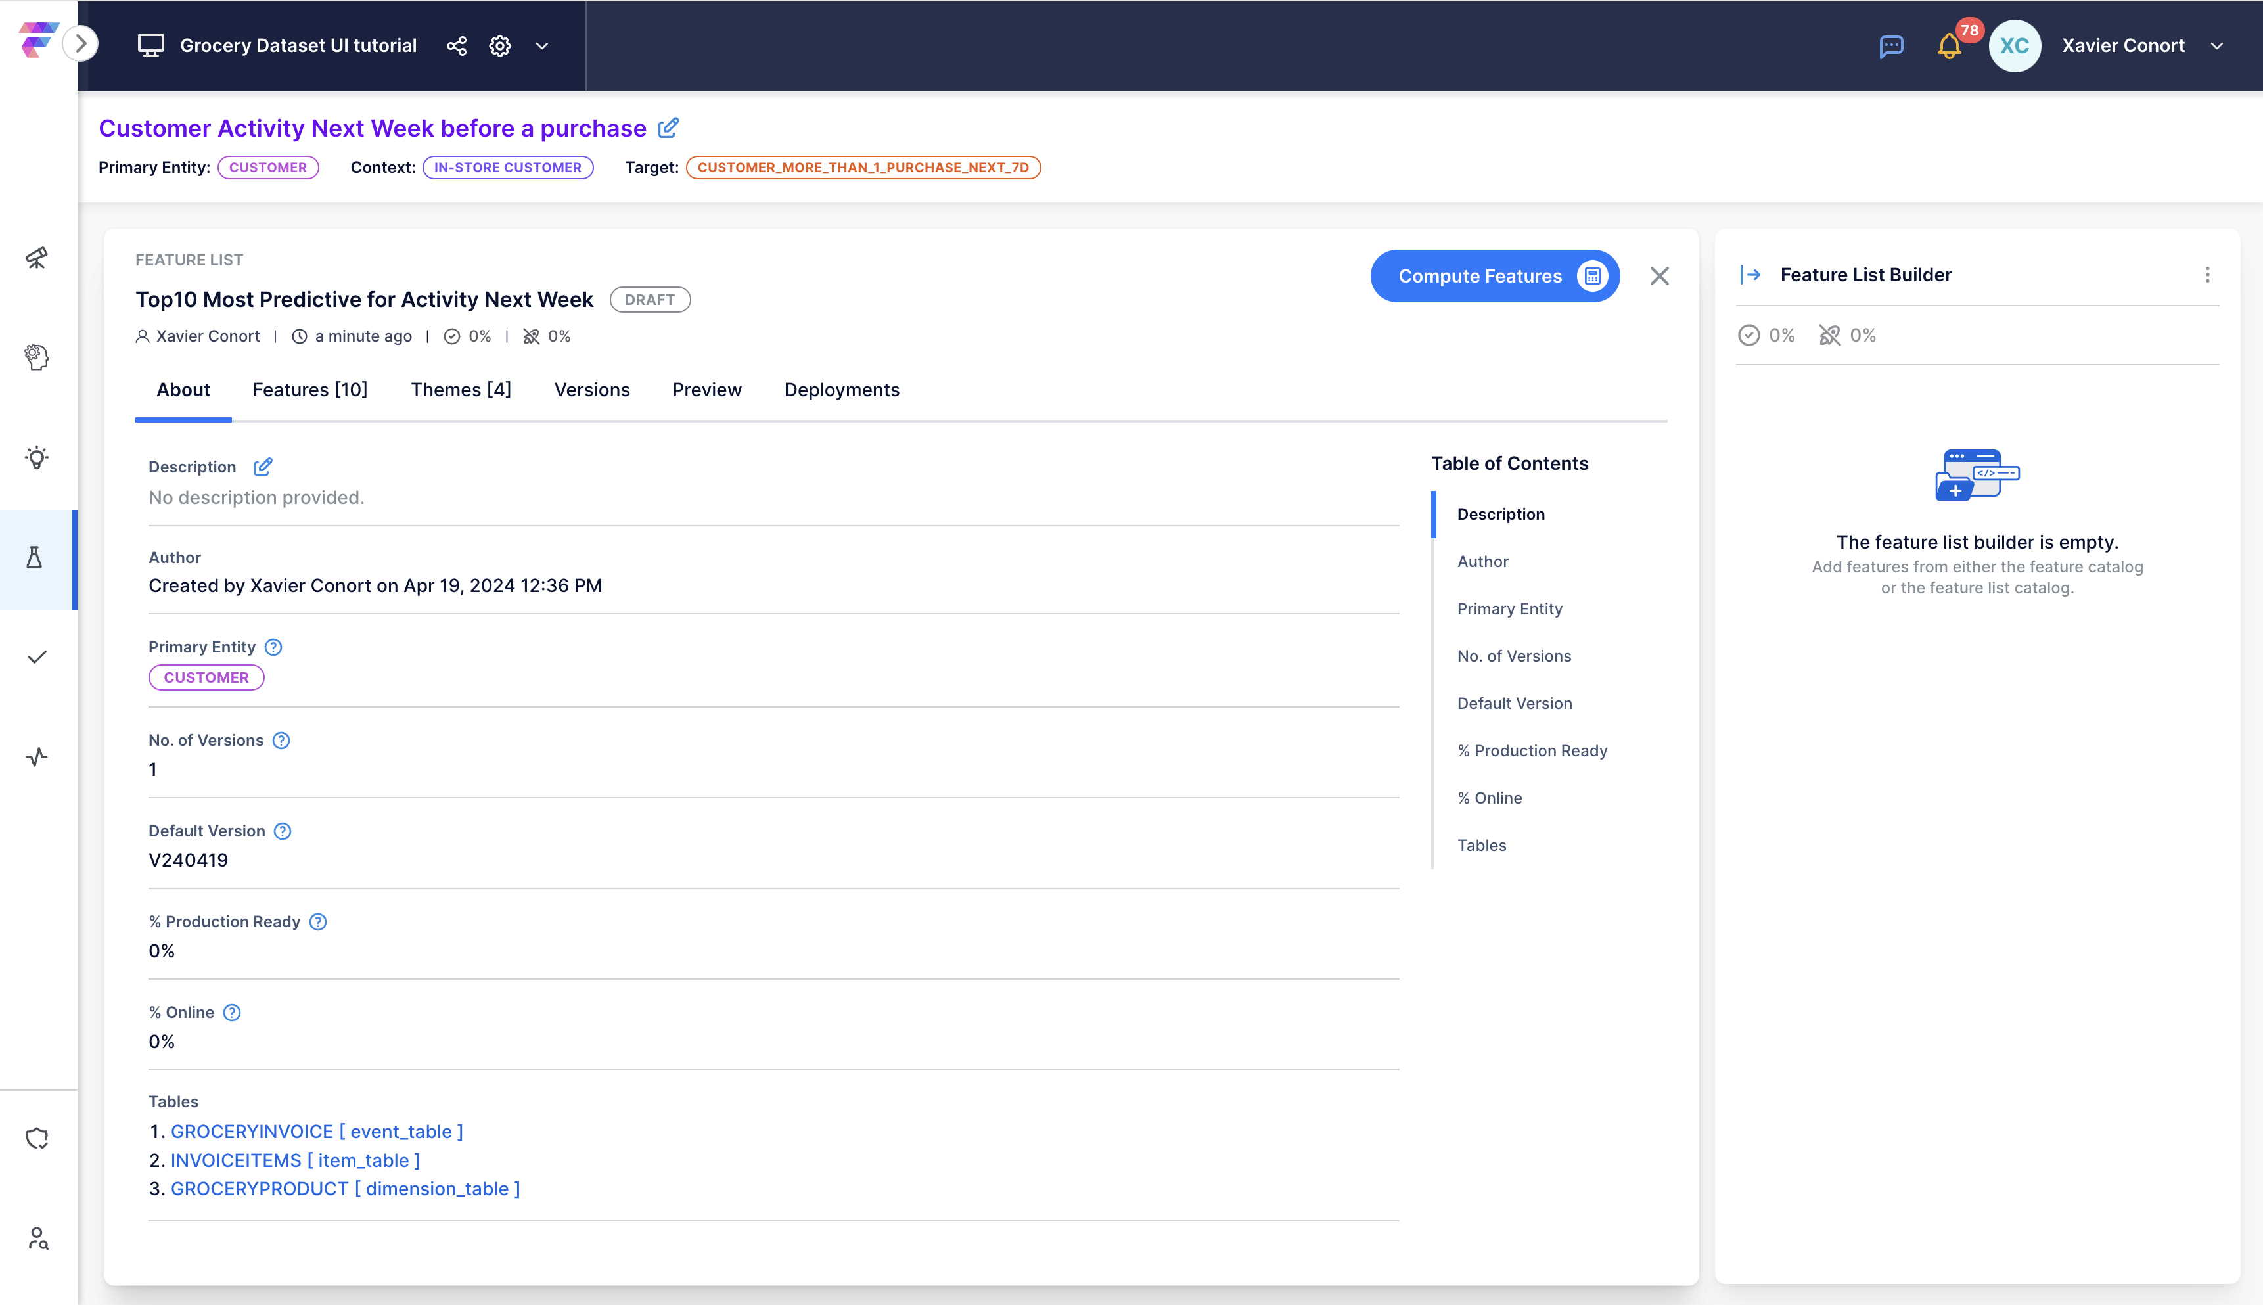This screenshot has height=1305, width=2263.
Task: Switch to the Preview tab
Action: (707, 390)
